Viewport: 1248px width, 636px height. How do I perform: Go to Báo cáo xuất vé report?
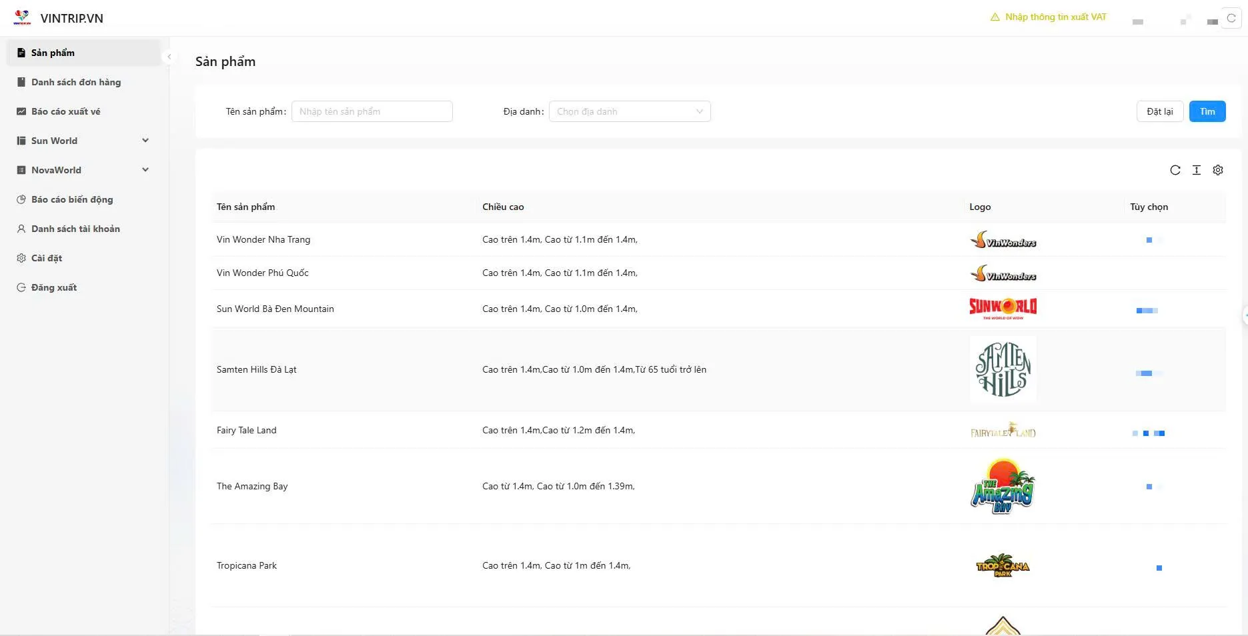tap(65, 111)
